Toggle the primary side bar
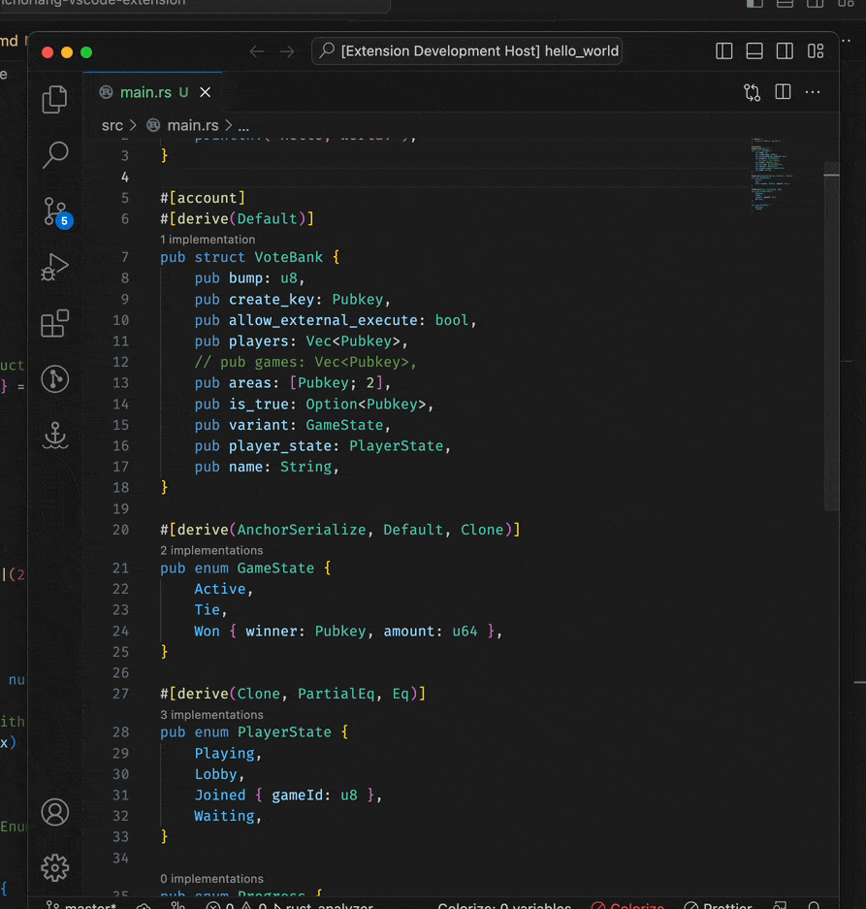This screenshot has height=909, width=866. click(x=724, y=51)
